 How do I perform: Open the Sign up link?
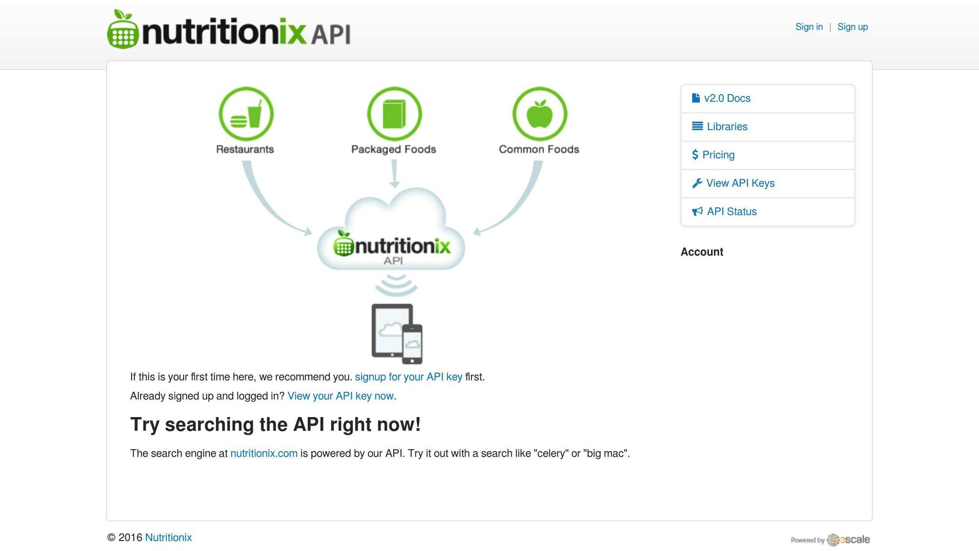pos(852,27)
